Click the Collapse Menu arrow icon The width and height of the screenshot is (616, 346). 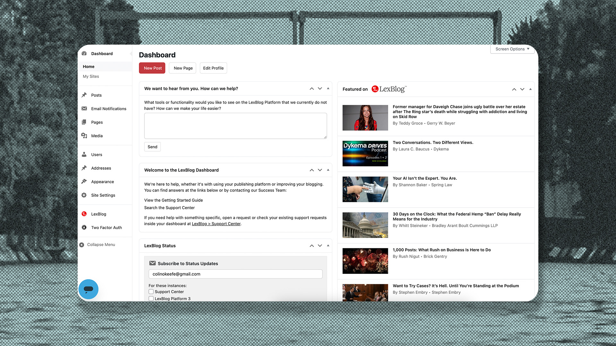[x=82, y=244]
